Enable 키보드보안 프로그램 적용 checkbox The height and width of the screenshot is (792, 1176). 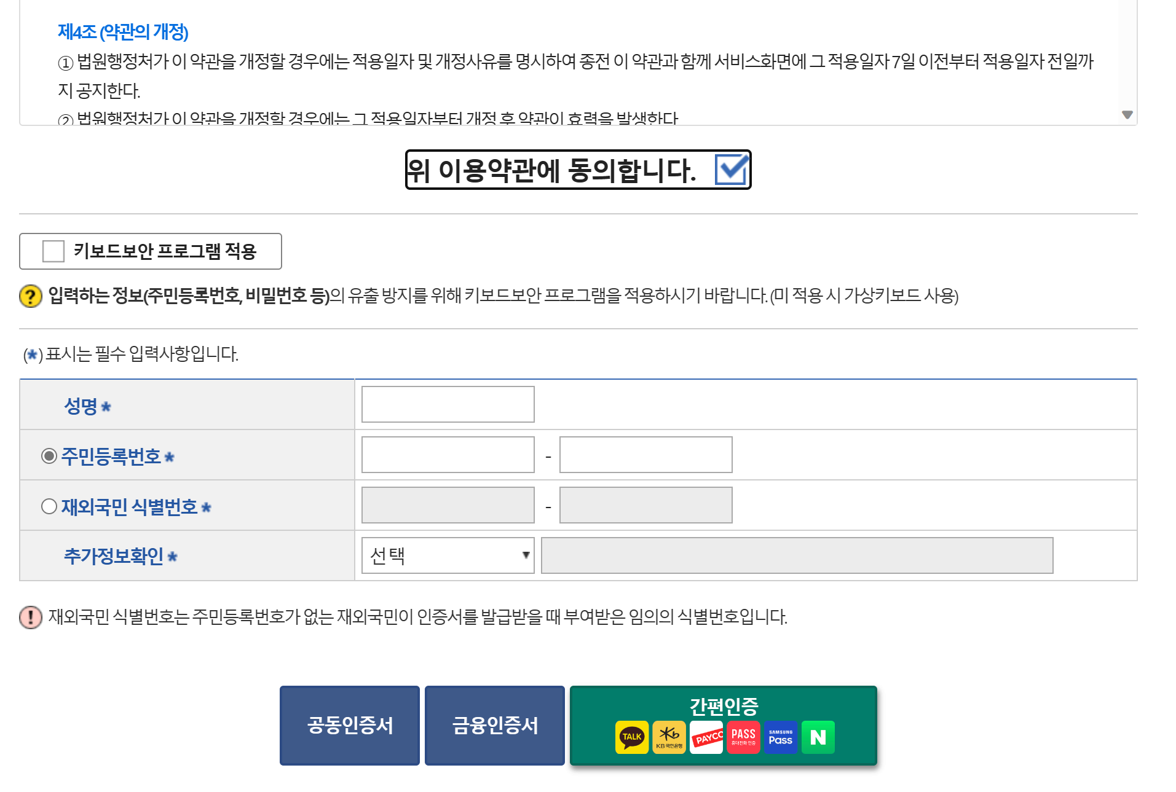click(53, 251)
